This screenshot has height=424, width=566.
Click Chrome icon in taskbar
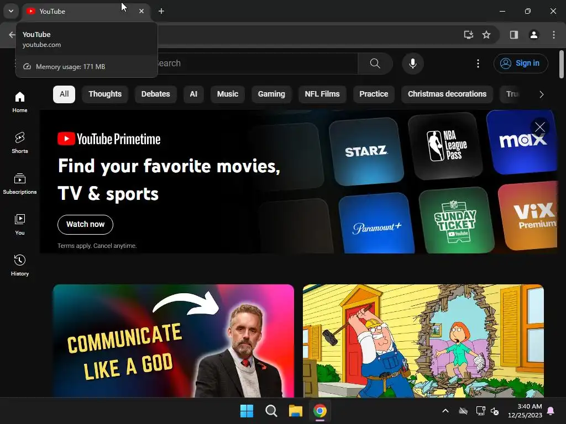click(320, 411)
